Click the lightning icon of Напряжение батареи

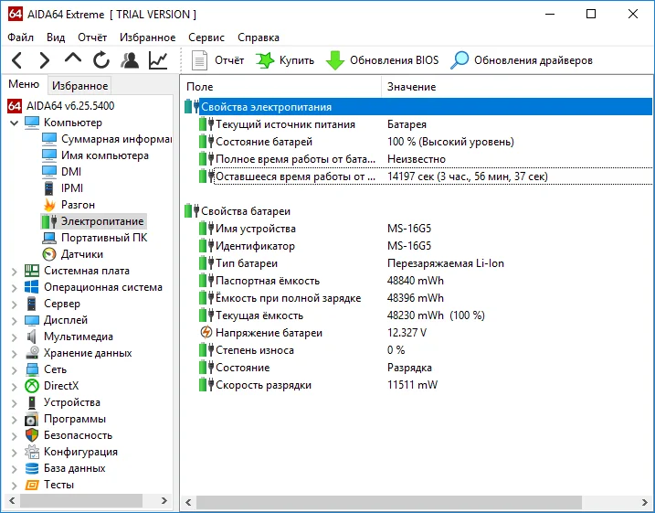click(206, 333)
